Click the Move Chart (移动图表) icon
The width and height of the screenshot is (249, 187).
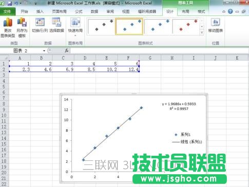216,22
